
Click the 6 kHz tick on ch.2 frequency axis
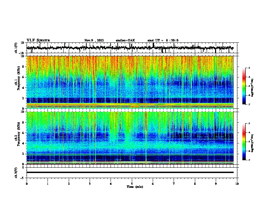[x=23, y=133]
